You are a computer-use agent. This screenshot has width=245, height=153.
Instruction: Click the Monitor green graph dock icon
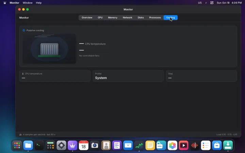coord(139,146)
